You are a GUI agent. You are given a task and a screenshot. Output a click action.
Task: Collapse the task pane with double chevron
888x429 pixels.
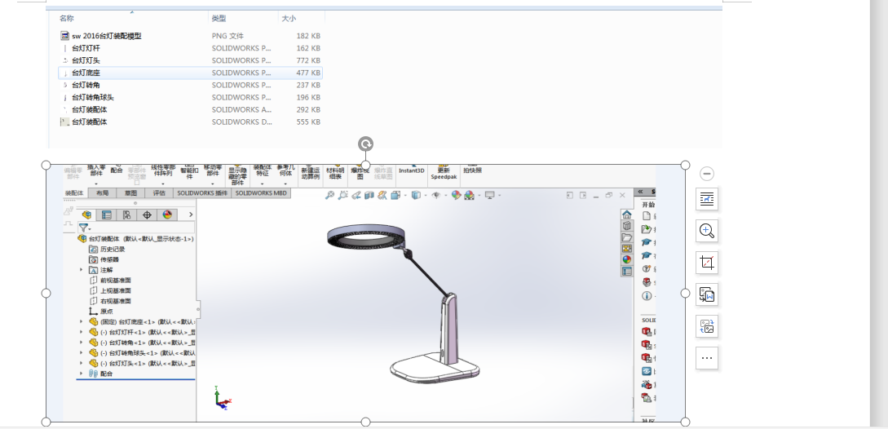click(640, 192)
